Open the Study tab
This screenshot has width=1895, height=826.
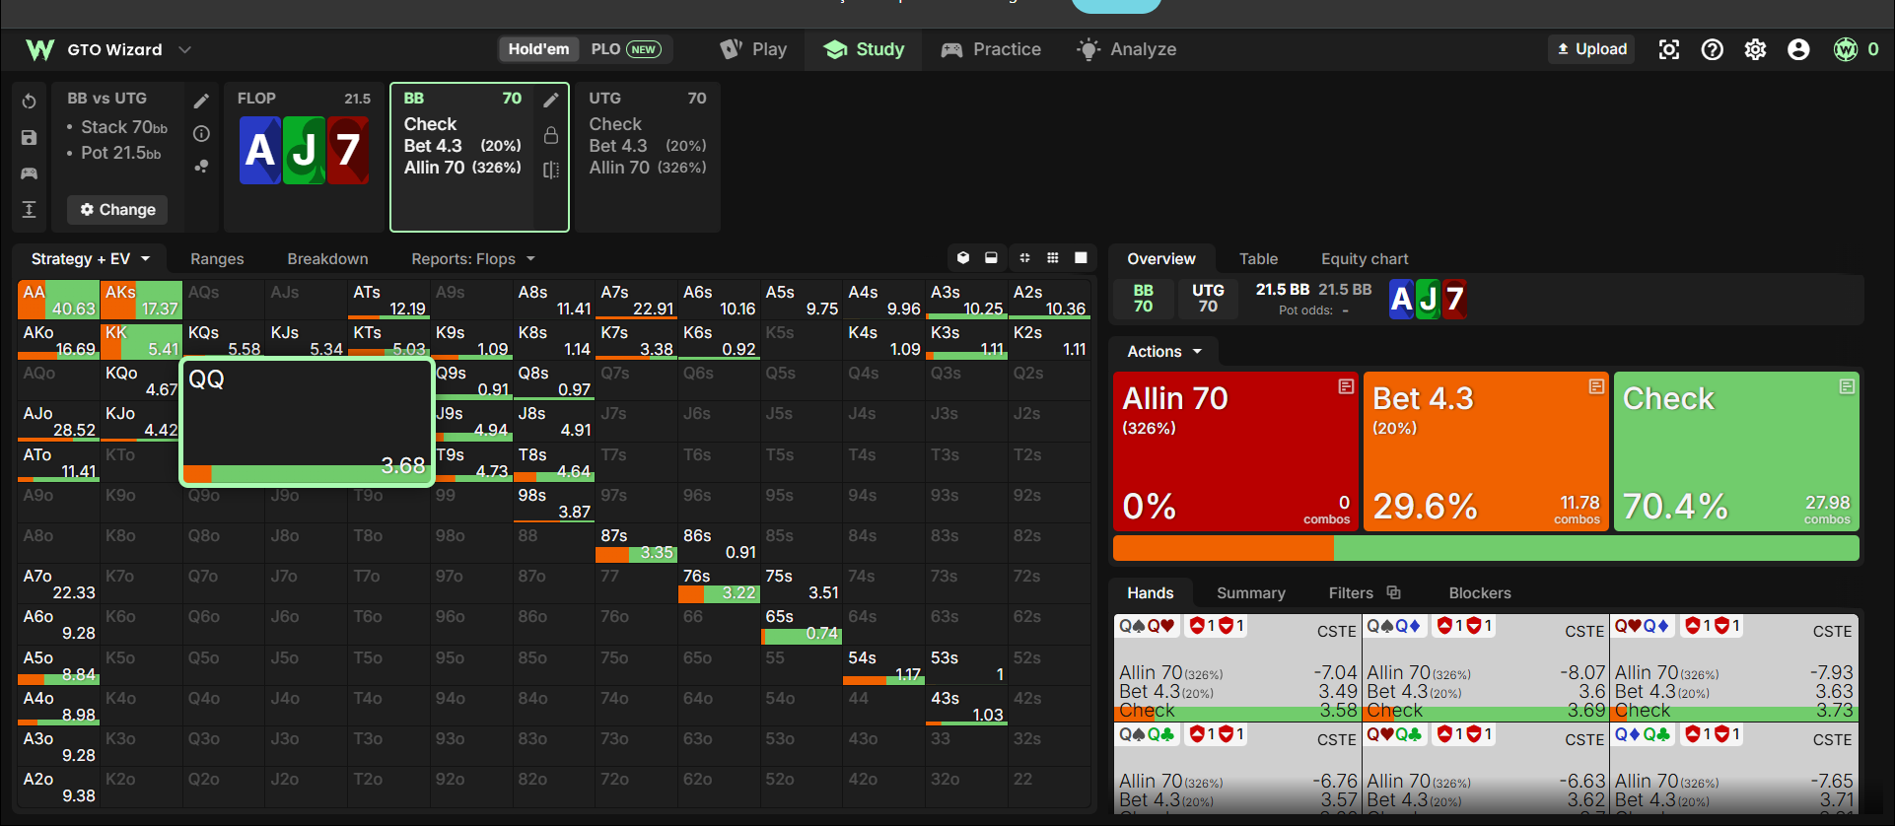coord(864,49)
